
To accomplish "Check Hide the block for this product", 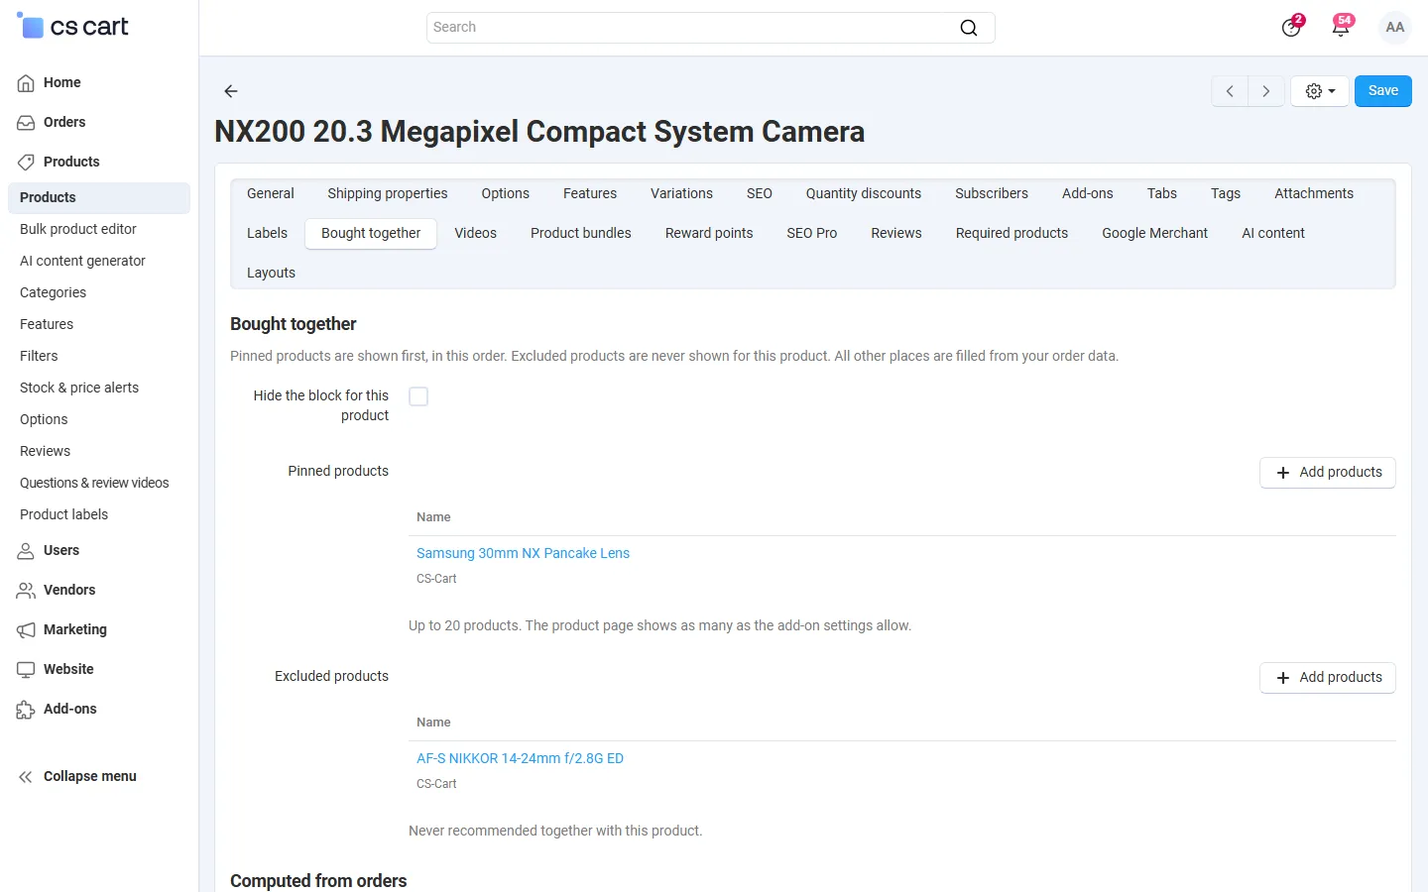I will pyautogui.click(x=418, y=396).
